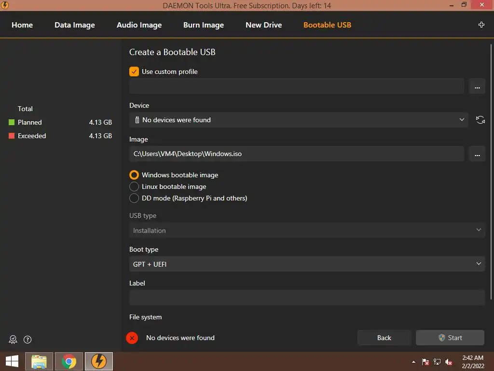Browse for an image file
Viewport: 494px width, 371px height.
pos(477,154)
